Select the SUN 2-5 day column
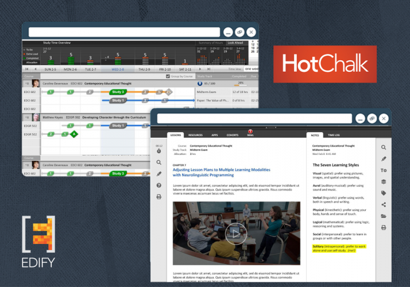The image size is (410, 287). coord(50,69)
